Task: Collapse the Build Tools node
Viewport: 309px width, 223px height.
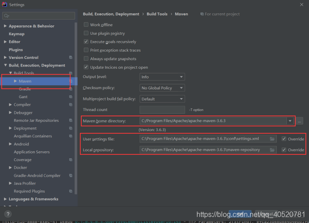Action: [10, 73]
